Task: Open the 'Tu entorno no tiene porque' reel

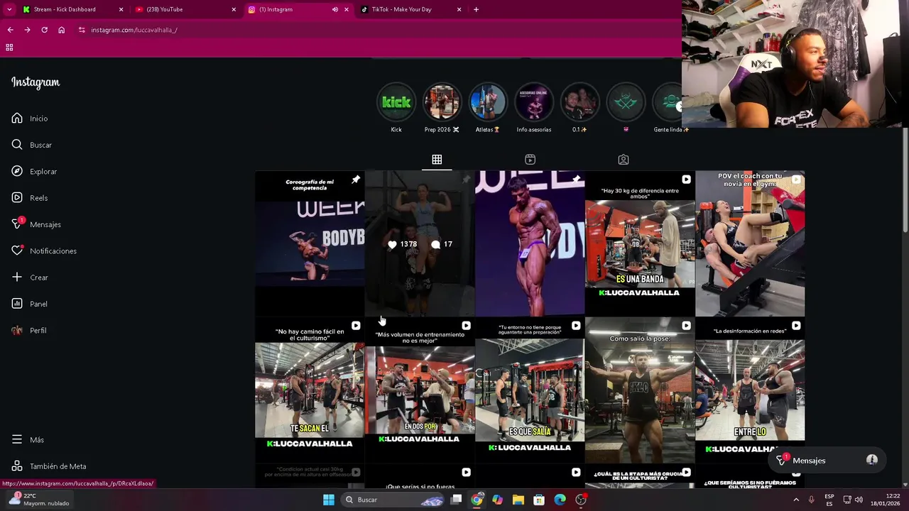Action: (x=530, y=390)
